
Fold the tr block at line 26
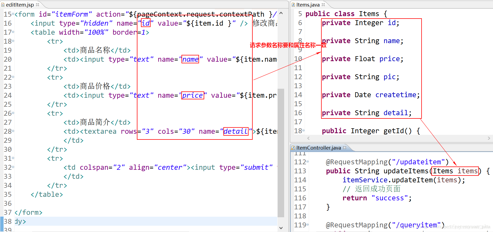tap(13, 113)
